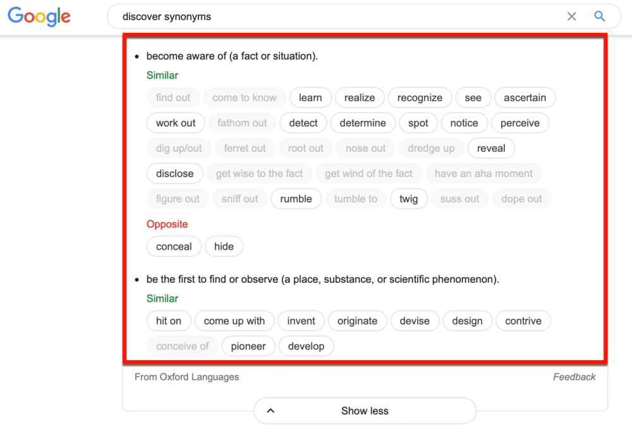Click the 'hide' opposite chip

(x=224, y=246)
